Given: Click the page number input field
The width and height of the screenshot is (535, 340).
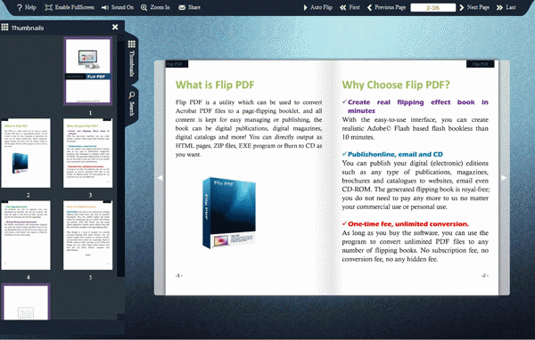Looking at the screenshot, I should (x=432, y=7).
